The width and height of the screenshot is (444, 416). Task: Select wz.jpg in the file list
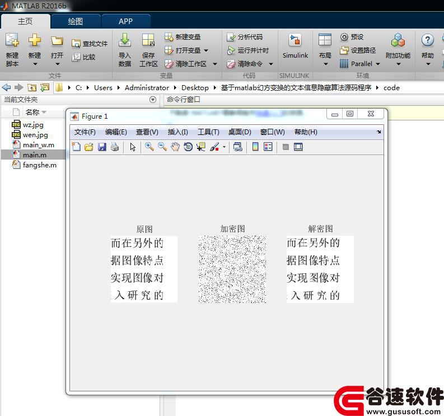click(x=34, y=125)
